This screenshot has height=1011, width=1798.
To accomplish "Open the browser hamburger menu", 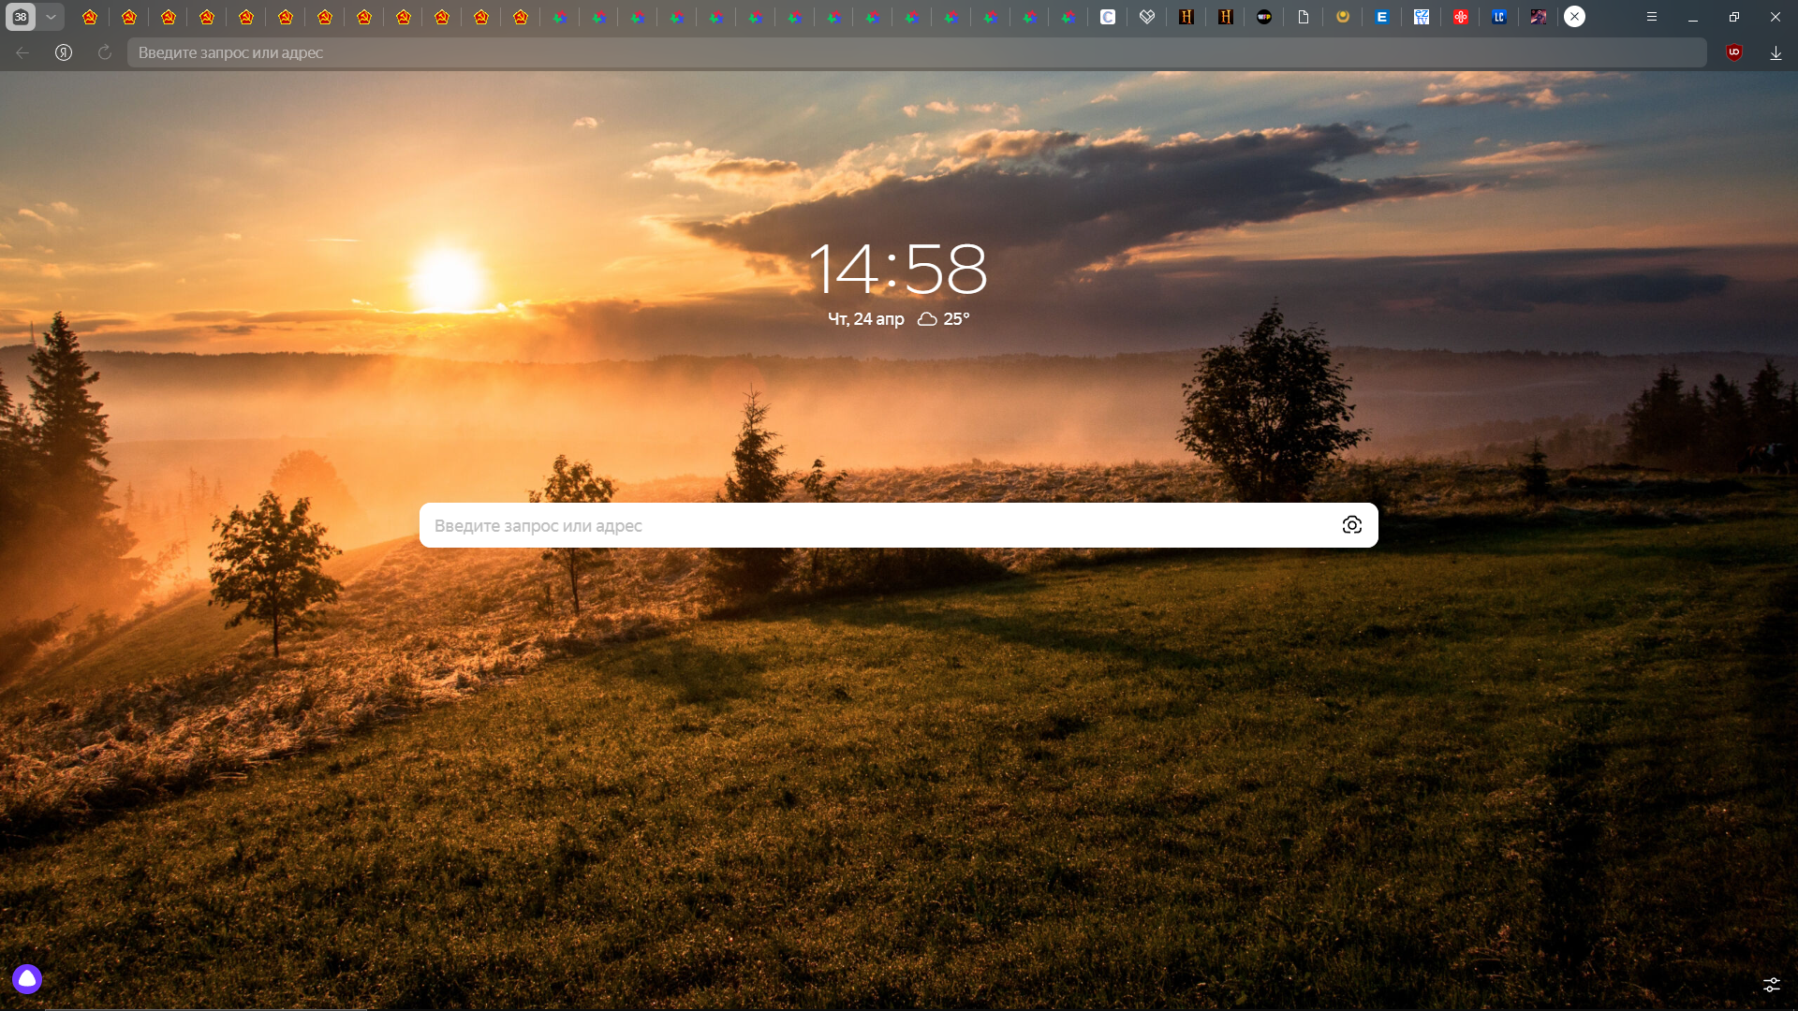I will click(1652, 17).
